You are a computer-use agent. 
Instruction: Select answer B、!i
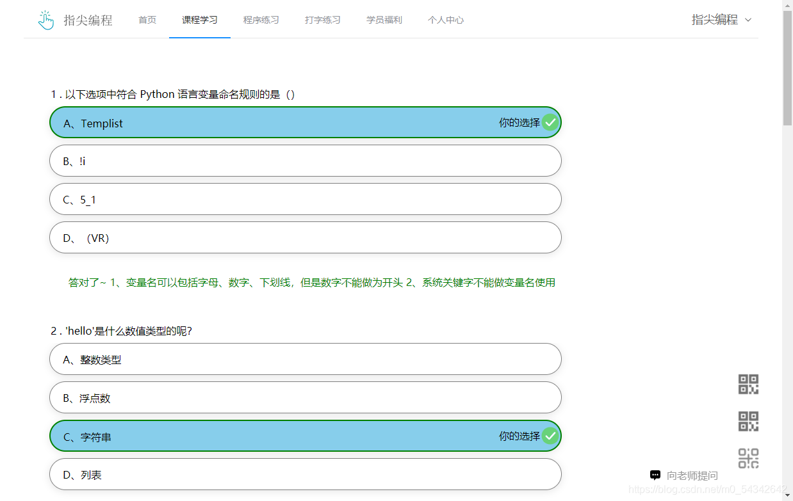tap(306, 161)
